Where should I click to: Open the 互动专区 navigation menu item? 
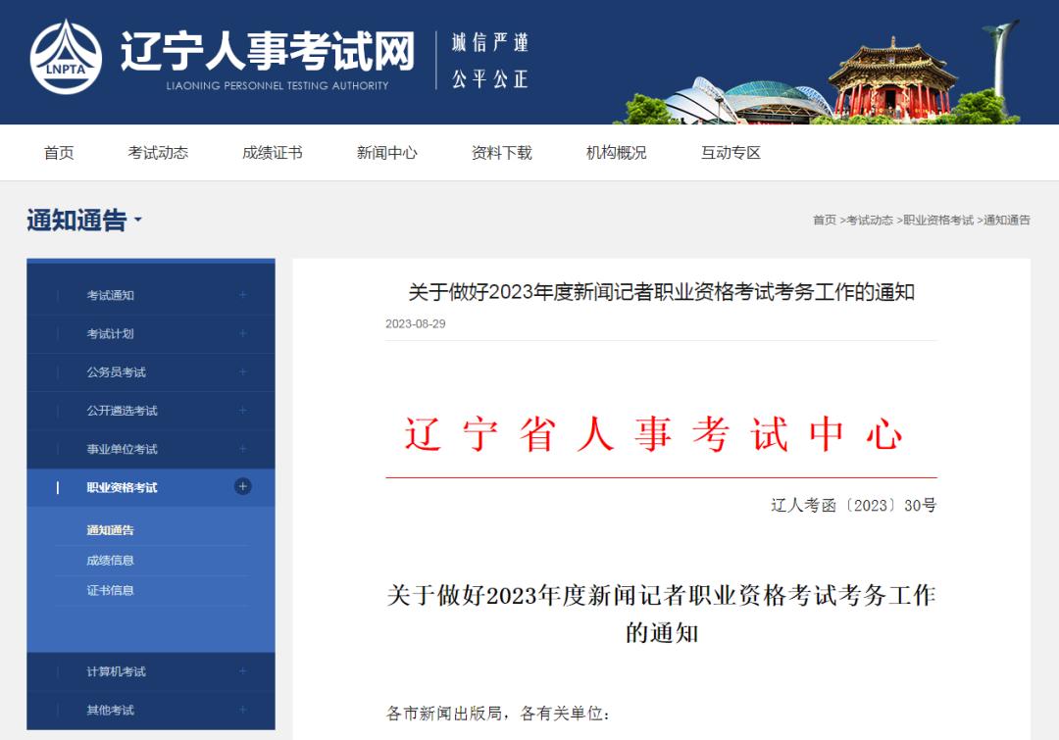731,153
